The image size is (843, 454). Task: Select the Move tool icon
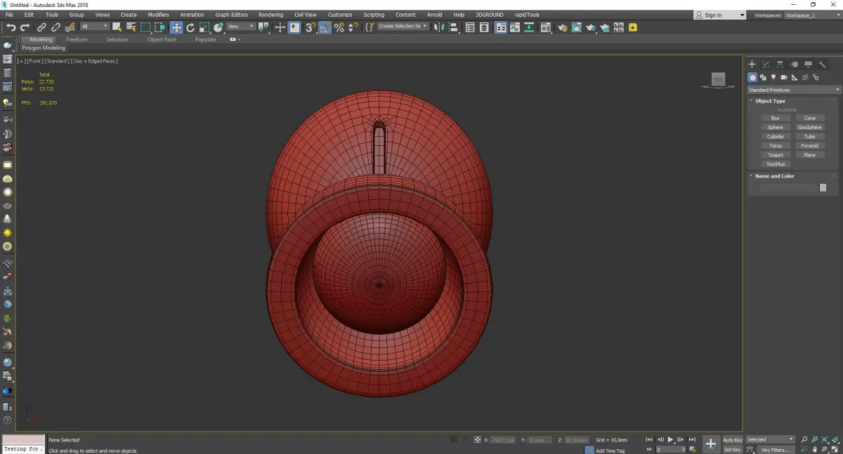pos(176,27)
